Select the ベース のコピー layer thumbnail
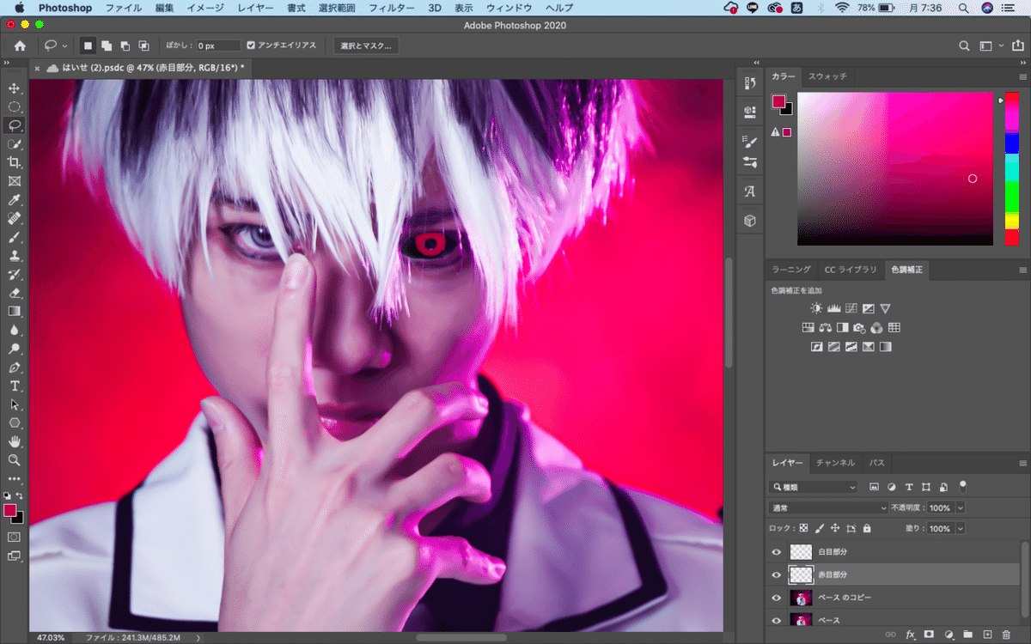1031x644 pixels. click(801, 598)
